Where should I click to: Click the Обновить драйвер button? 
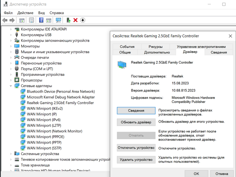[x=136, y=122]
